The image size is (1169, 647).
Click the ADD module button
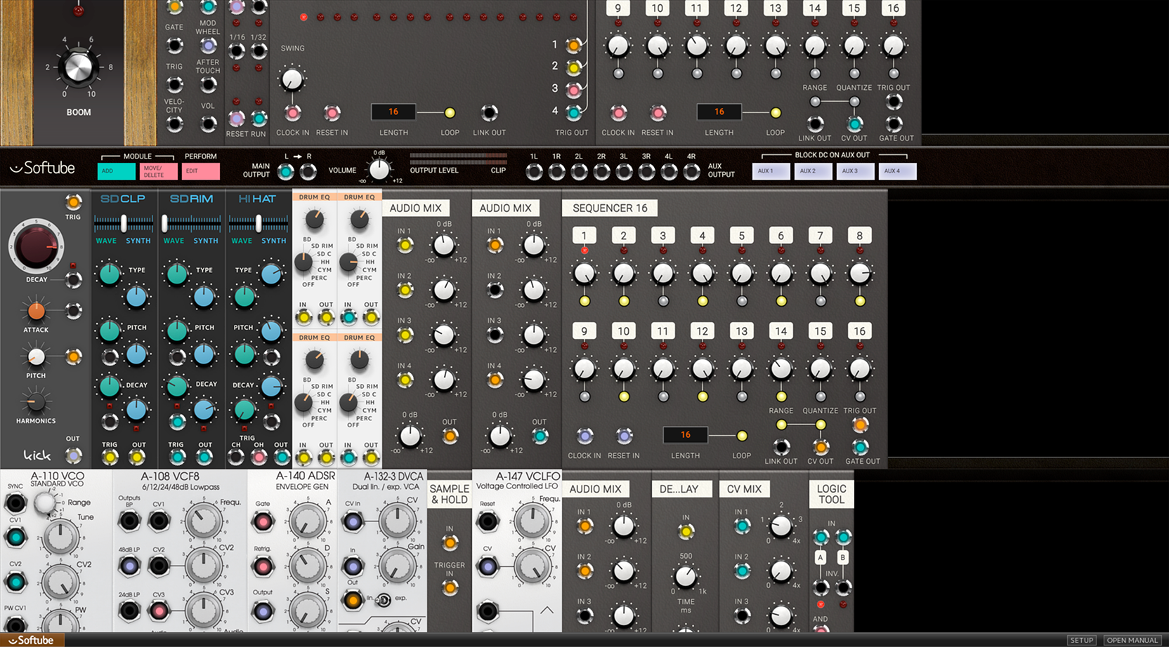click(x=117, y=171)
